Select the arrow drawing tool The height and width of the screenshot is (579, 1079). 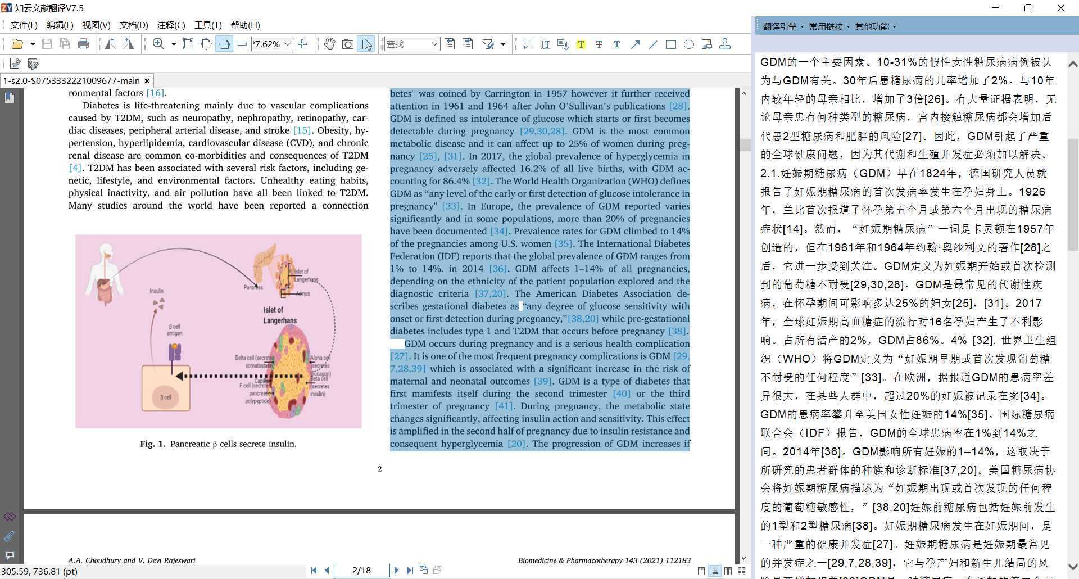pyautogui.click(x=635, y=44)
